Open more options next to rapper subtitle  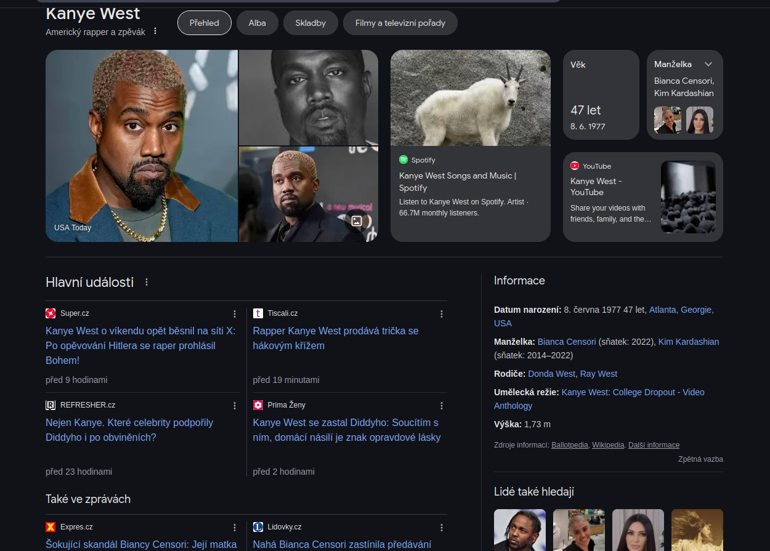tap(155, 31)
